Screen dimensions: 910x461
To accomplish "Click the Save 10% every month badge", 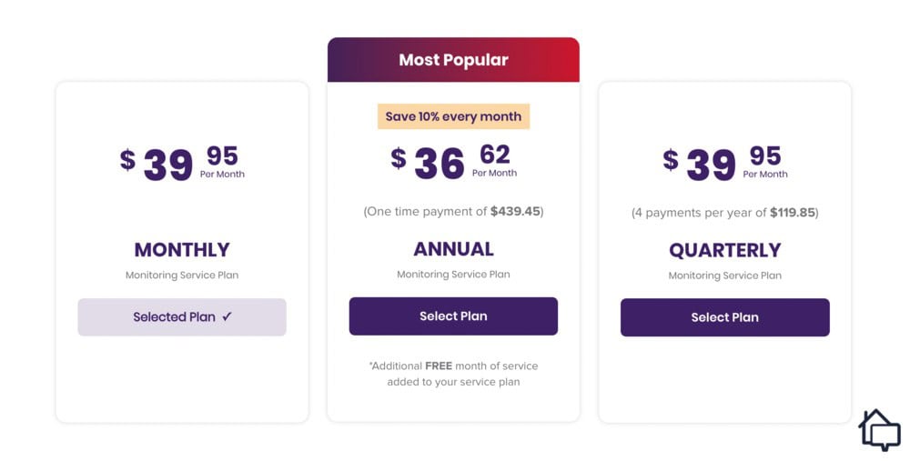I will [x=453, y=116].
